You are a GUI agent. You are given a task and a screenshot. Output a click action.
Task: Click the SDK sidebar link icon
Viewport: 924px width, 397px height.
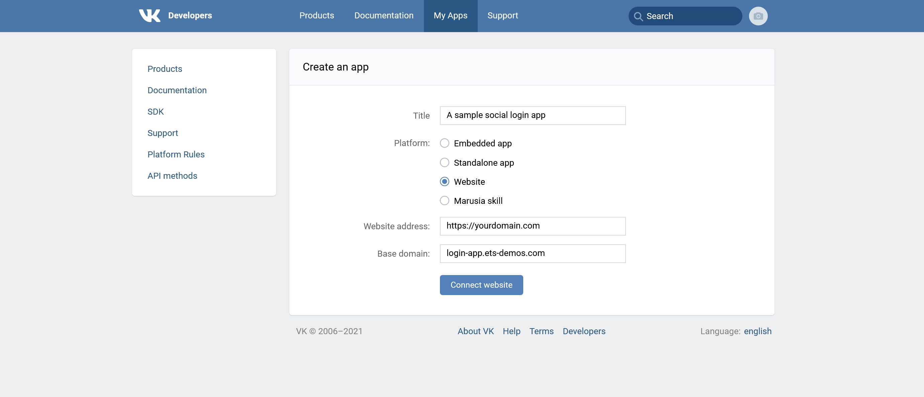[x=156, y=111]
